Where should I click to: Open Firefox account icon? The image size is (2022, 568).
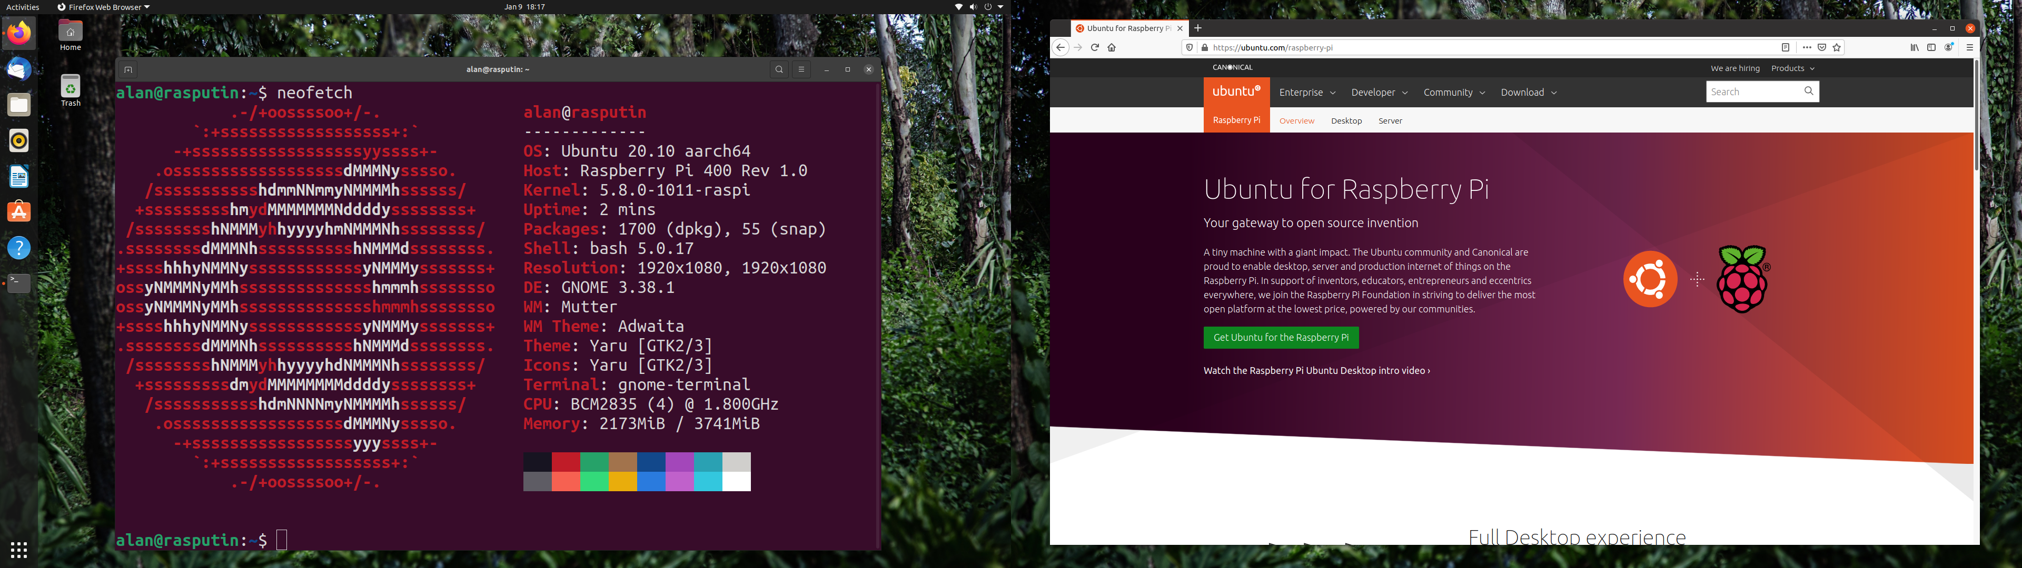tap(1949, 48)
